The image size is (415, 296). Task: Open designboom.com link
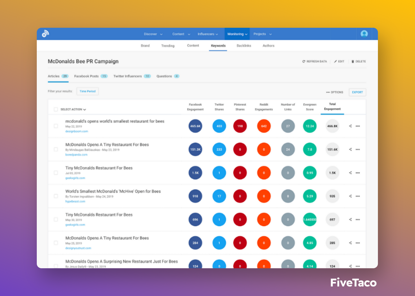coord(77,131)
